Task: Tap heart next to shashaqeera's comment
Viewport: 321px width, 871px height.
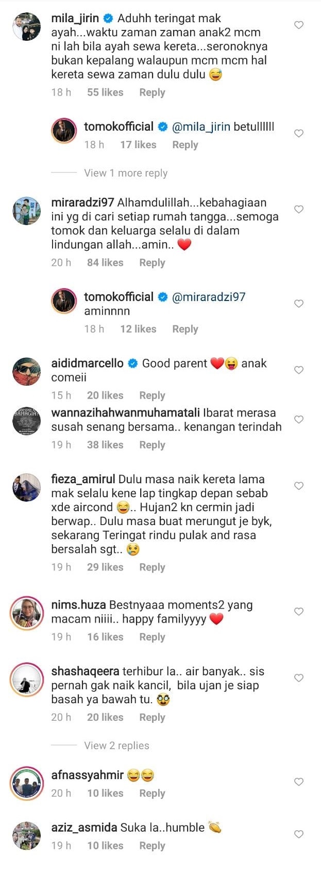Action: coord(299,678)
